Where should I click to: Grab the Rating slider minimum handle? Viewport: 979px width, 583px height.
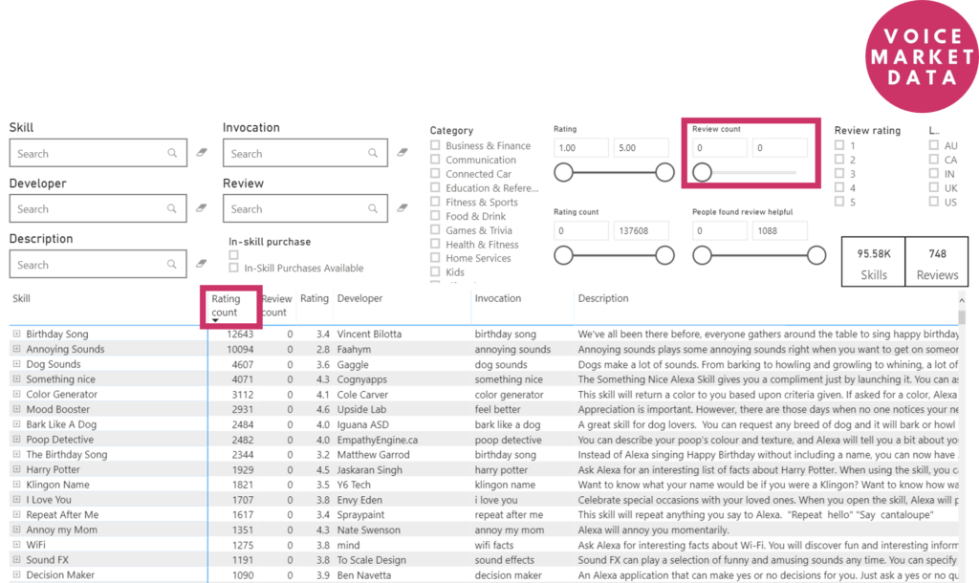tap(563, 172)
